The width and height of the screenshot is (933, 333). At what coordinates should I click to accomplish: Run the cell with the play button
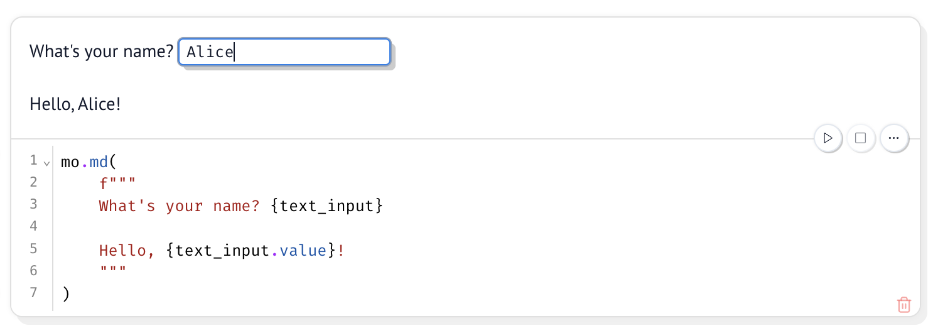[x=828, y=138]
